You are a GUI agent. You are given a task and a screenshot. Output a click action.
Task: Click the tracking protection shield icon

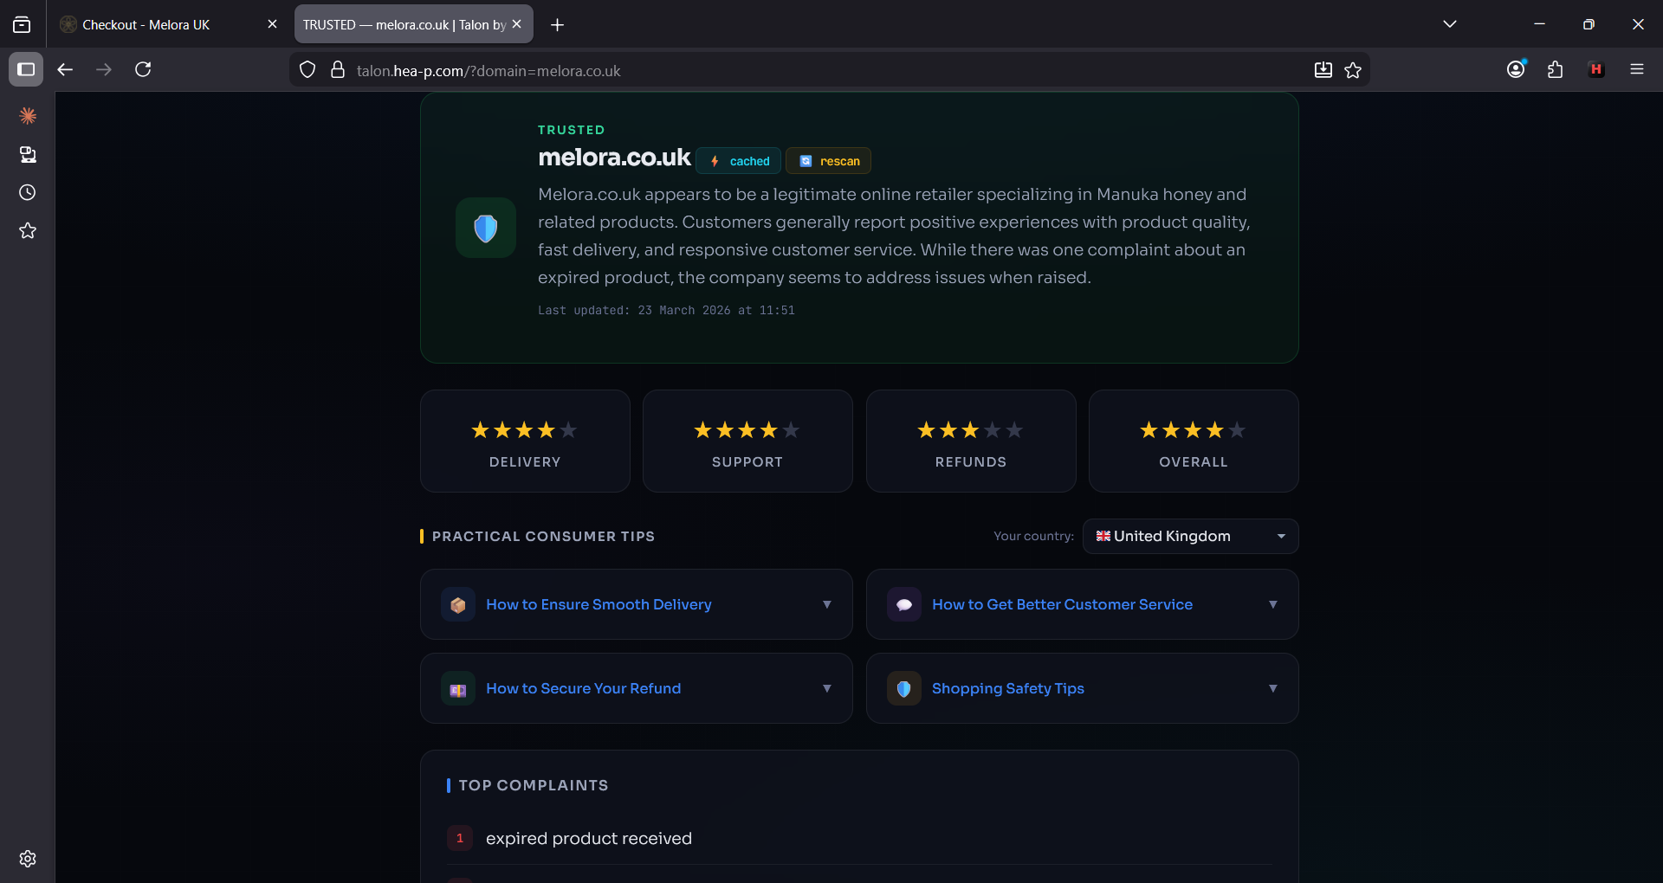tap(307, 70)
